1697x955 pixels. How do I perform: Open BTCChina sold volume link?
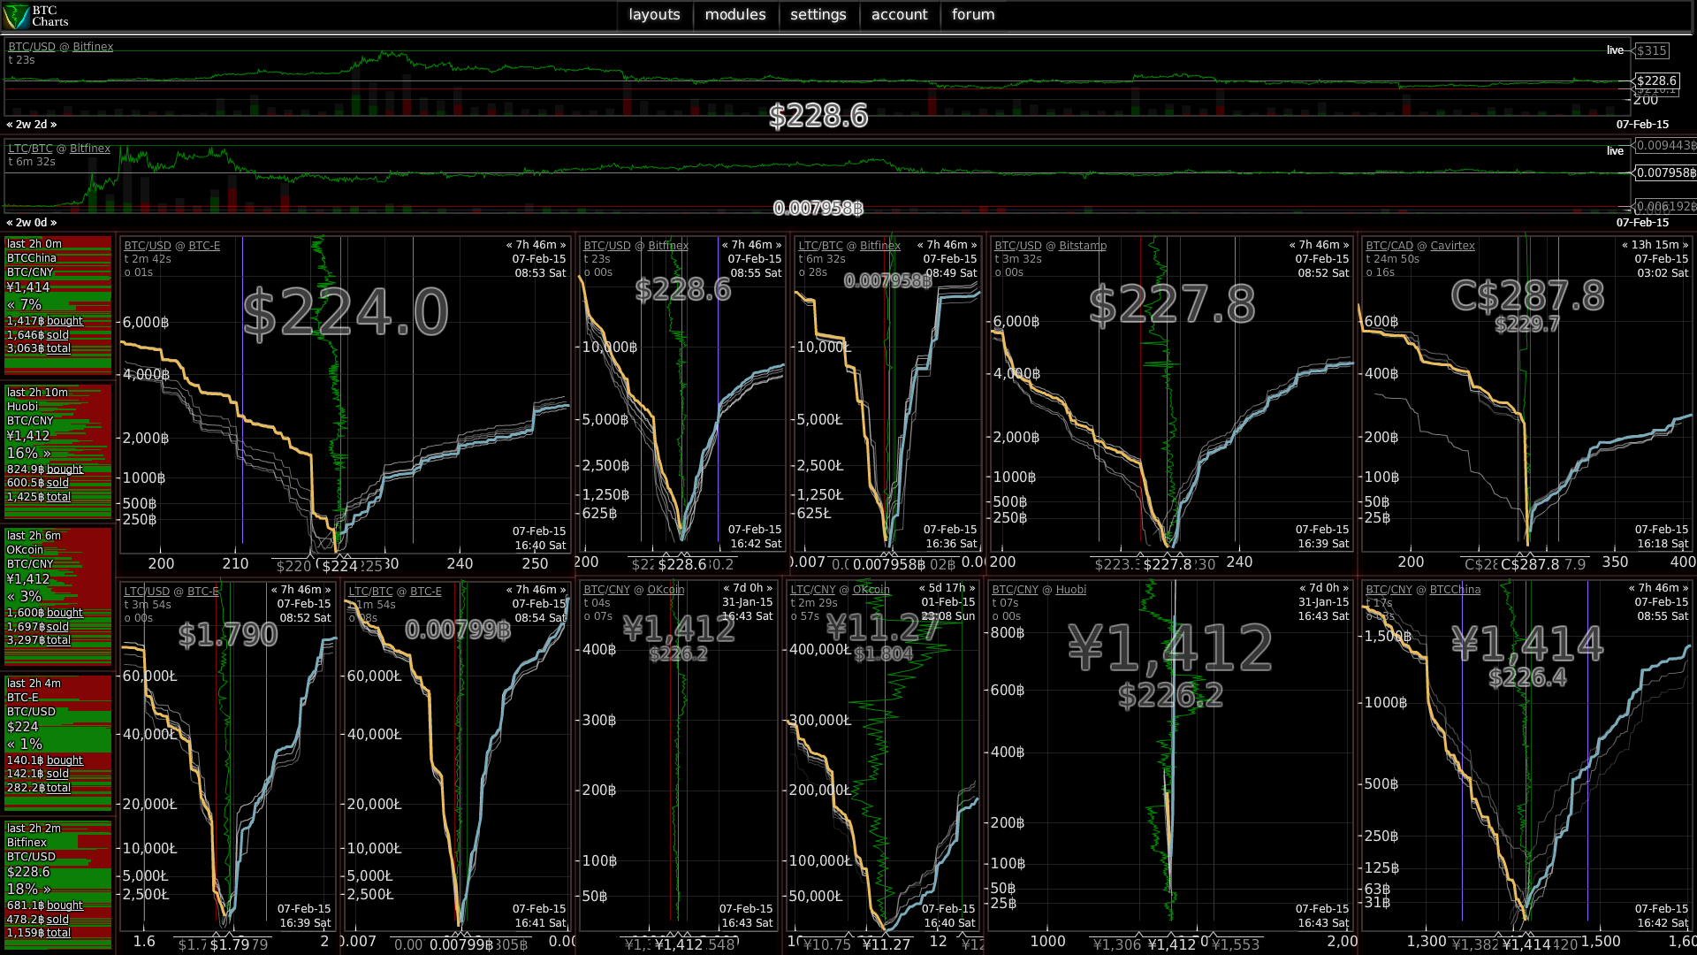[x=57, y=335]
